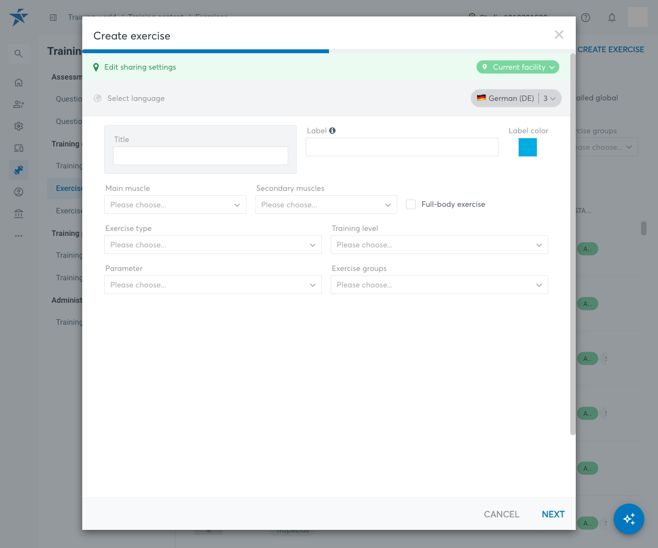Click the star logo in top-left corner
This screenshot has height=548, width=658.
tap(19, 17)
